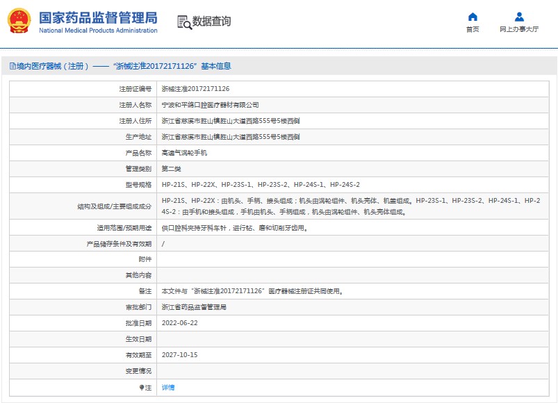The width and height of the screenshot is (558, 403).
Task: Click the home house icon
Action: point(473,17)
